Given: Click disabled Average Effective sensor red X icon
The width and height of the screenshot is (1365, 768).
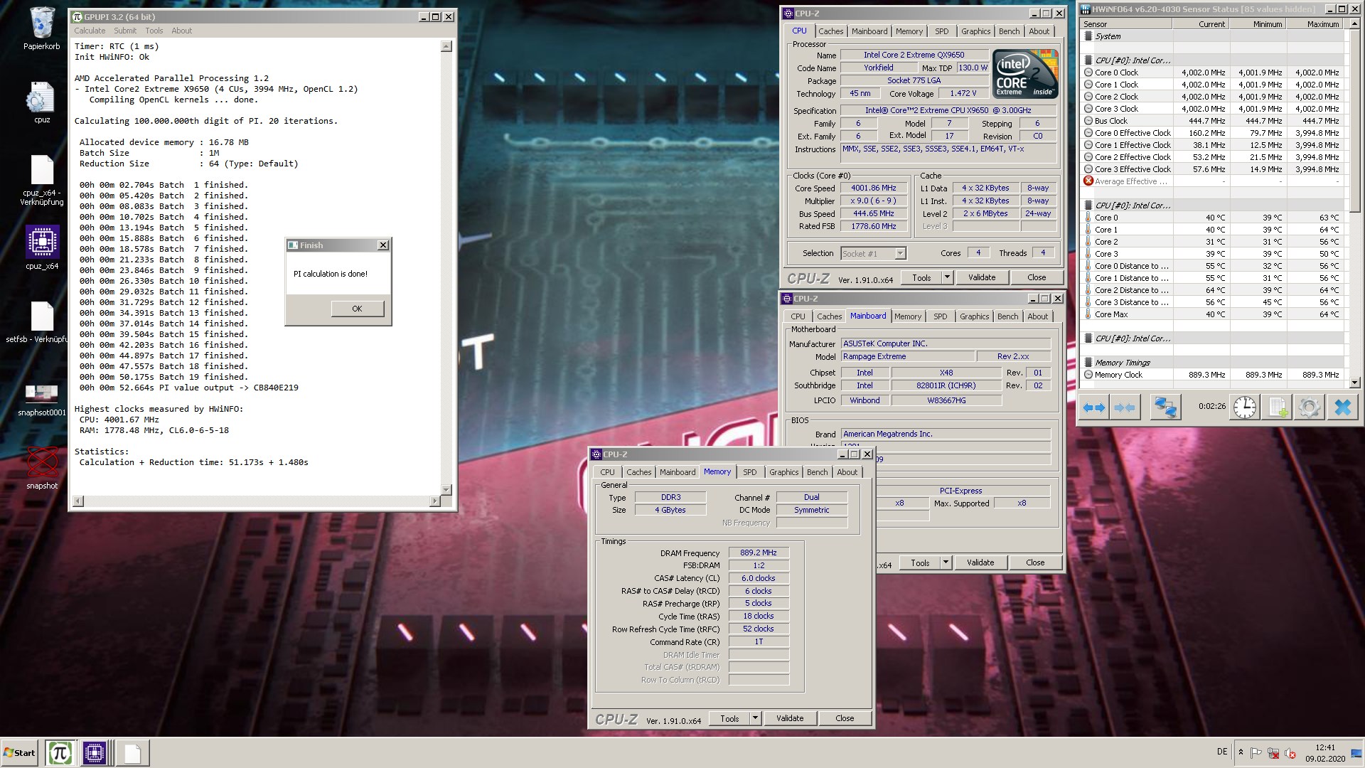Looking at the screenshot, I should [1088, 181].
